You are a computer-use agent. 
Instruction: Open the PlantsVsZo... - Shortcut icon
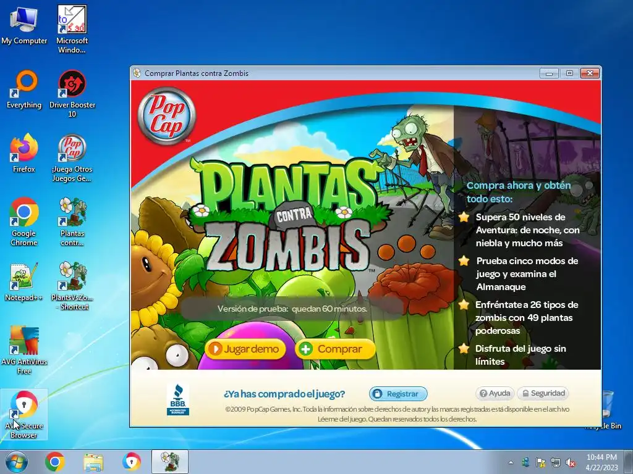tap(72, 286)
